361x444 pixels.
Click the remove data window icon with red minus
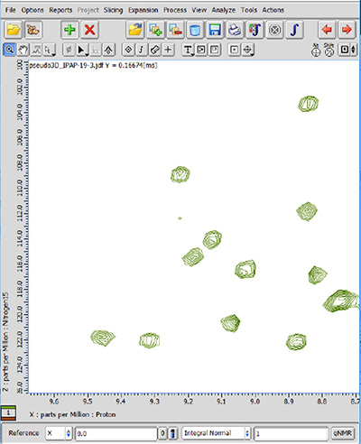coord(175,30)
